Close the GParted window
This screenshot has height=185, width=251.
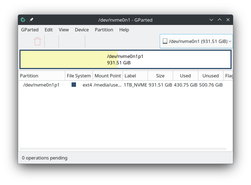[x=228, y=20]
